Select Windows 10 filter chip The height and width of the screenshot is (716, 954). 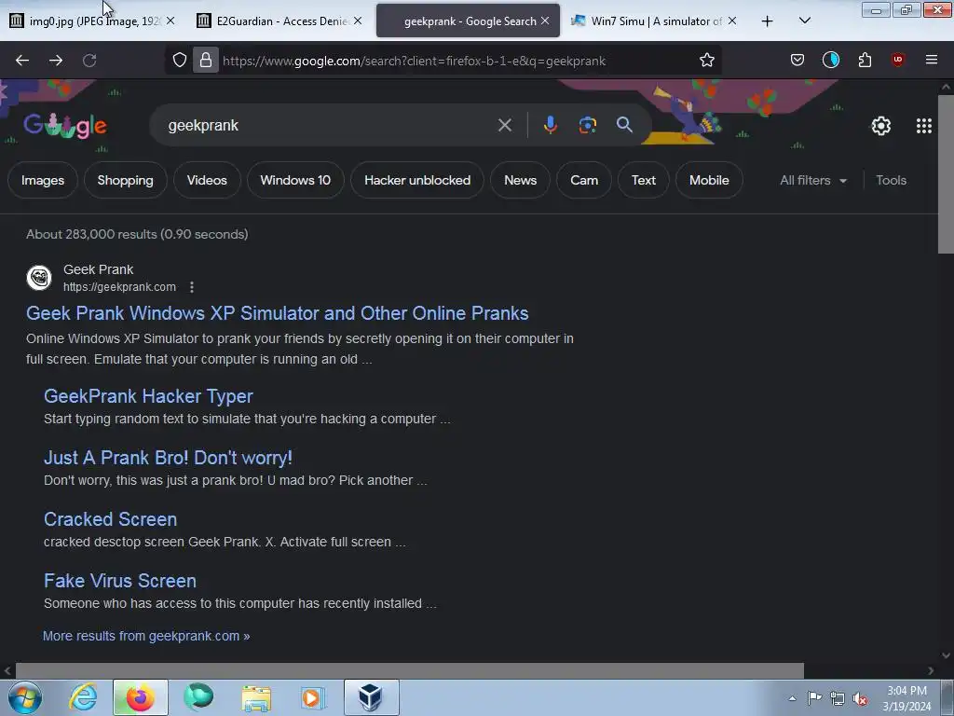pyautogui.click(x=295, y=180)
